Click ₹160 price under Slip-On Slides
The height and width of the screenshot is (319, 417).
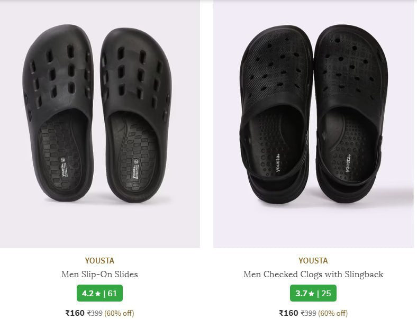click(x=75, y=313)
